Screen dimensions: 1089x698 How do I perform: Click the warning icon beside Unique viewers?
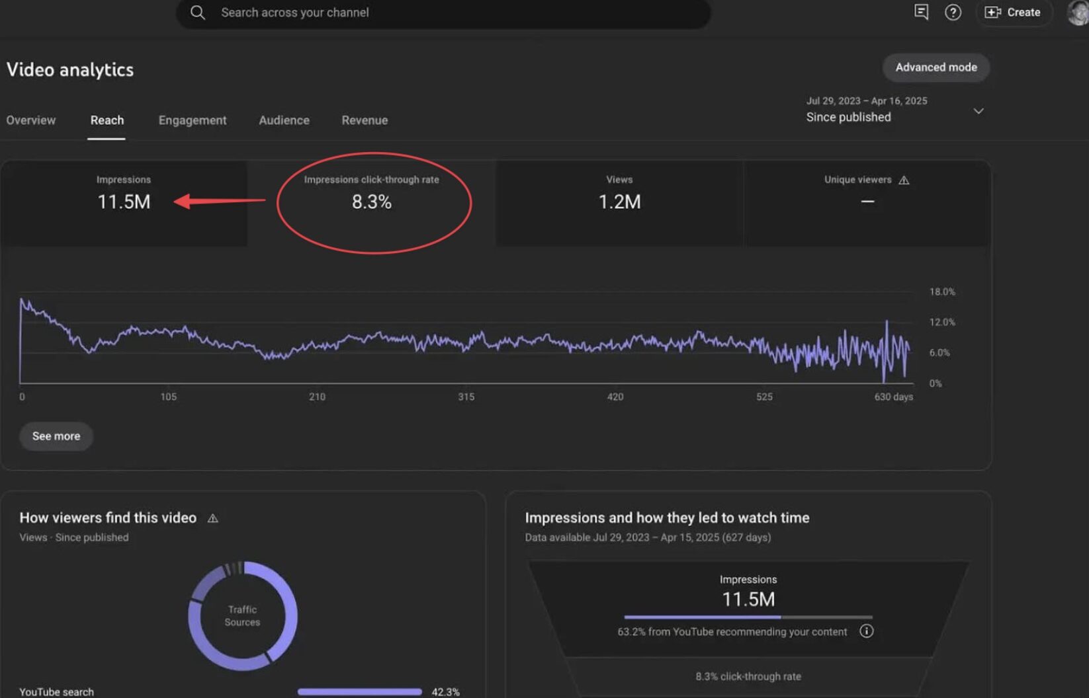click(904, 180)
